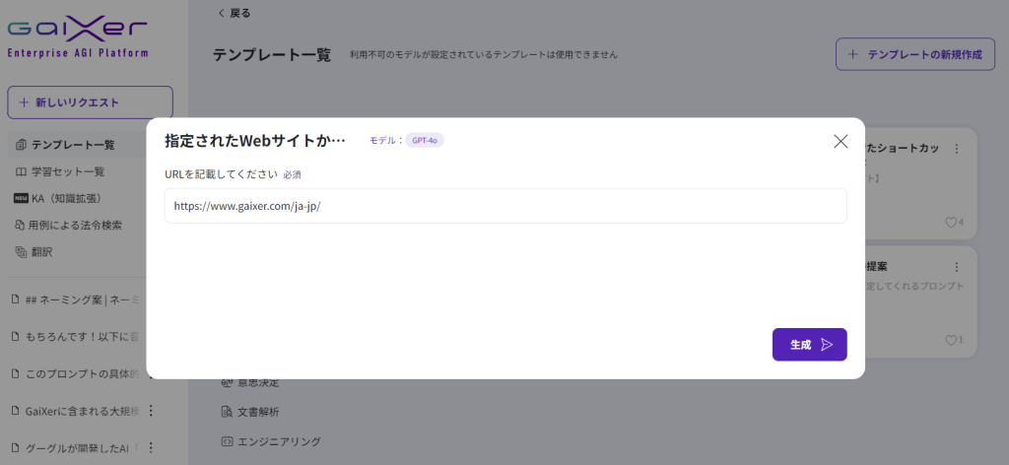Click the 生成 generate button
Viewport: 1009px width, 465px height.
click(809, 345)
